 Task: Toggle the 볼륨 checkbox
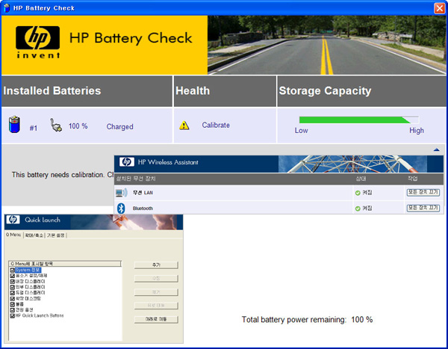point(12,304)
